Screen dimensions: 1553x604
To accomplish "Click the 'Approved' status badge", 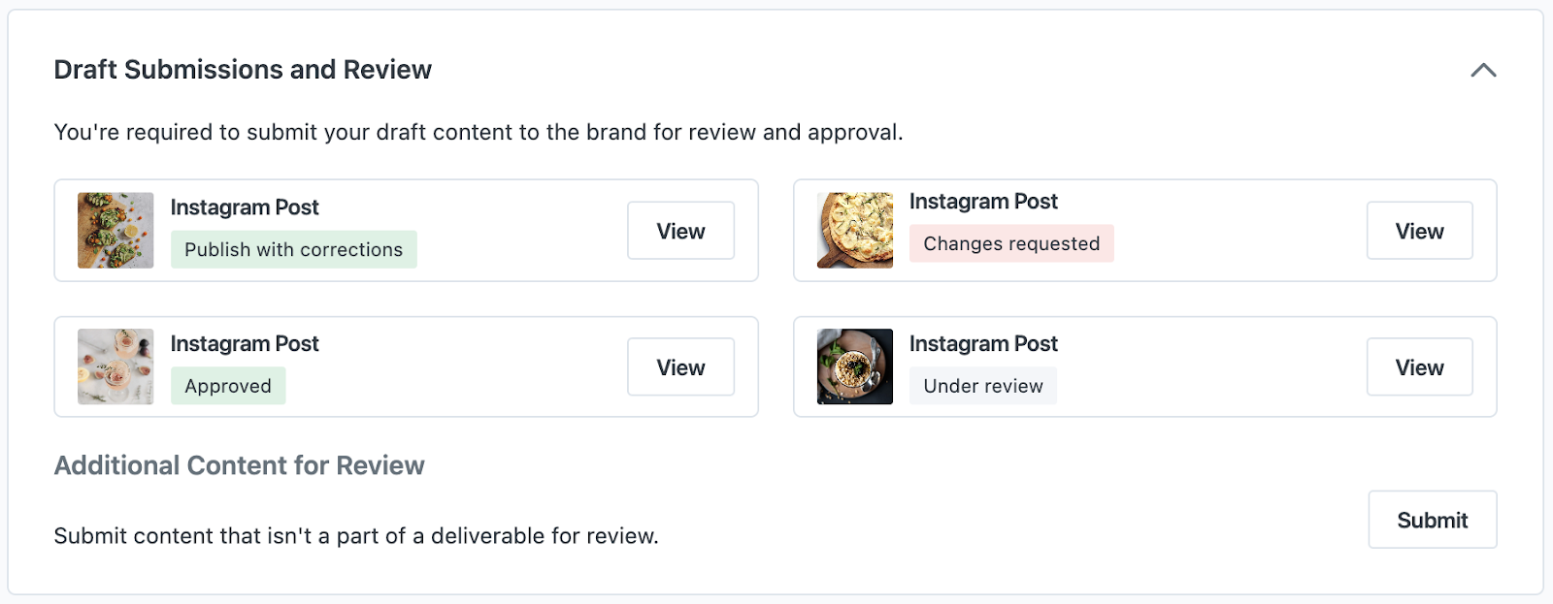I will pos(227,386).
